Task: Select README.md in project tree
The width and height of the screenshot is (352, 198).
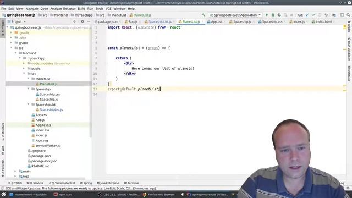Action: pos(40,166)
